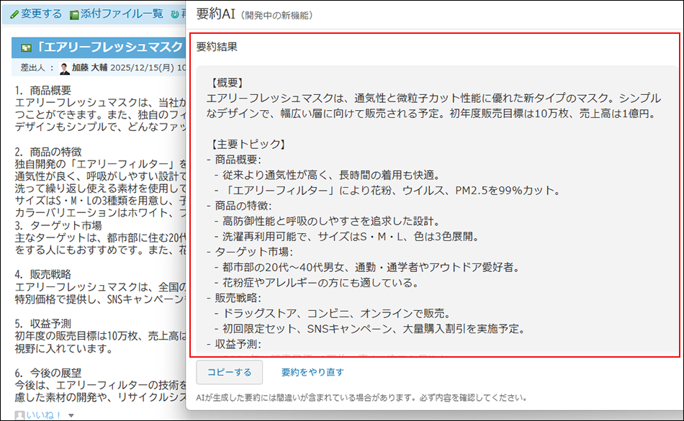
Task: Expand the いいね! reactions dropdown arrow
Action: coord(71,415)
